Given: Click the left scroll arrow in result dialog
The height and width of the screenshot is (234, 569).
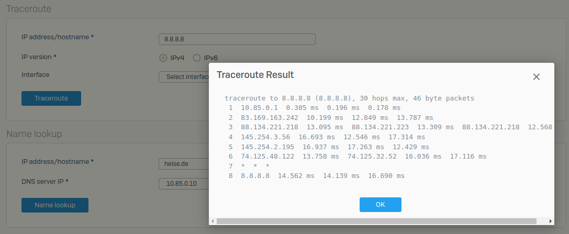Looking at the screenshot, I should pos(213,221).
